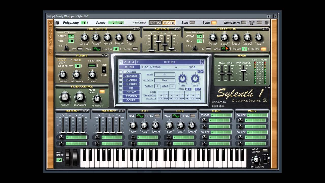This screenshot has width=325, height=183.
Task: Open the Fruity Wrapper options arrow menu
Action: pyautogui.click(x=49, y=16)
